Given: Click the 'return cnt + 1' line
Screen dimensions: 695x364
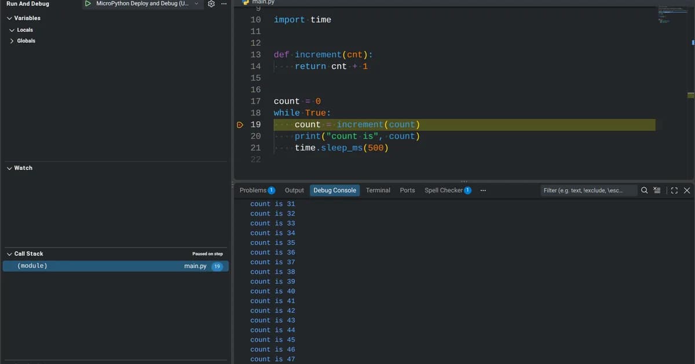Looking at the screenshot, I should point(331,66).
